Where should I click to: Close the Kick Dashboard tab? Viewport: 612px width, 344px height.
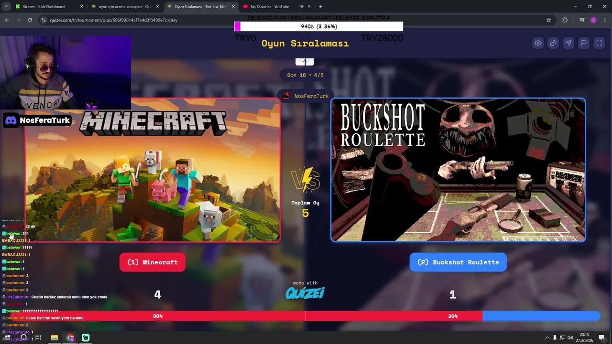[81, 7]
